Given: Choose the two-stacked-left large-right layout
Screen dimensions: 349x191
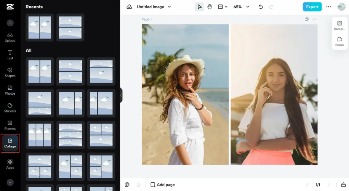Looking at the screenshot, I should coord(101,167).
